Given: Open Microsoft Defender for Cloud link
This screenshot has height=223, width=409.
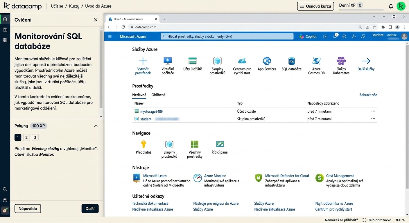Looking at the screenshot, I should (287, 176).
